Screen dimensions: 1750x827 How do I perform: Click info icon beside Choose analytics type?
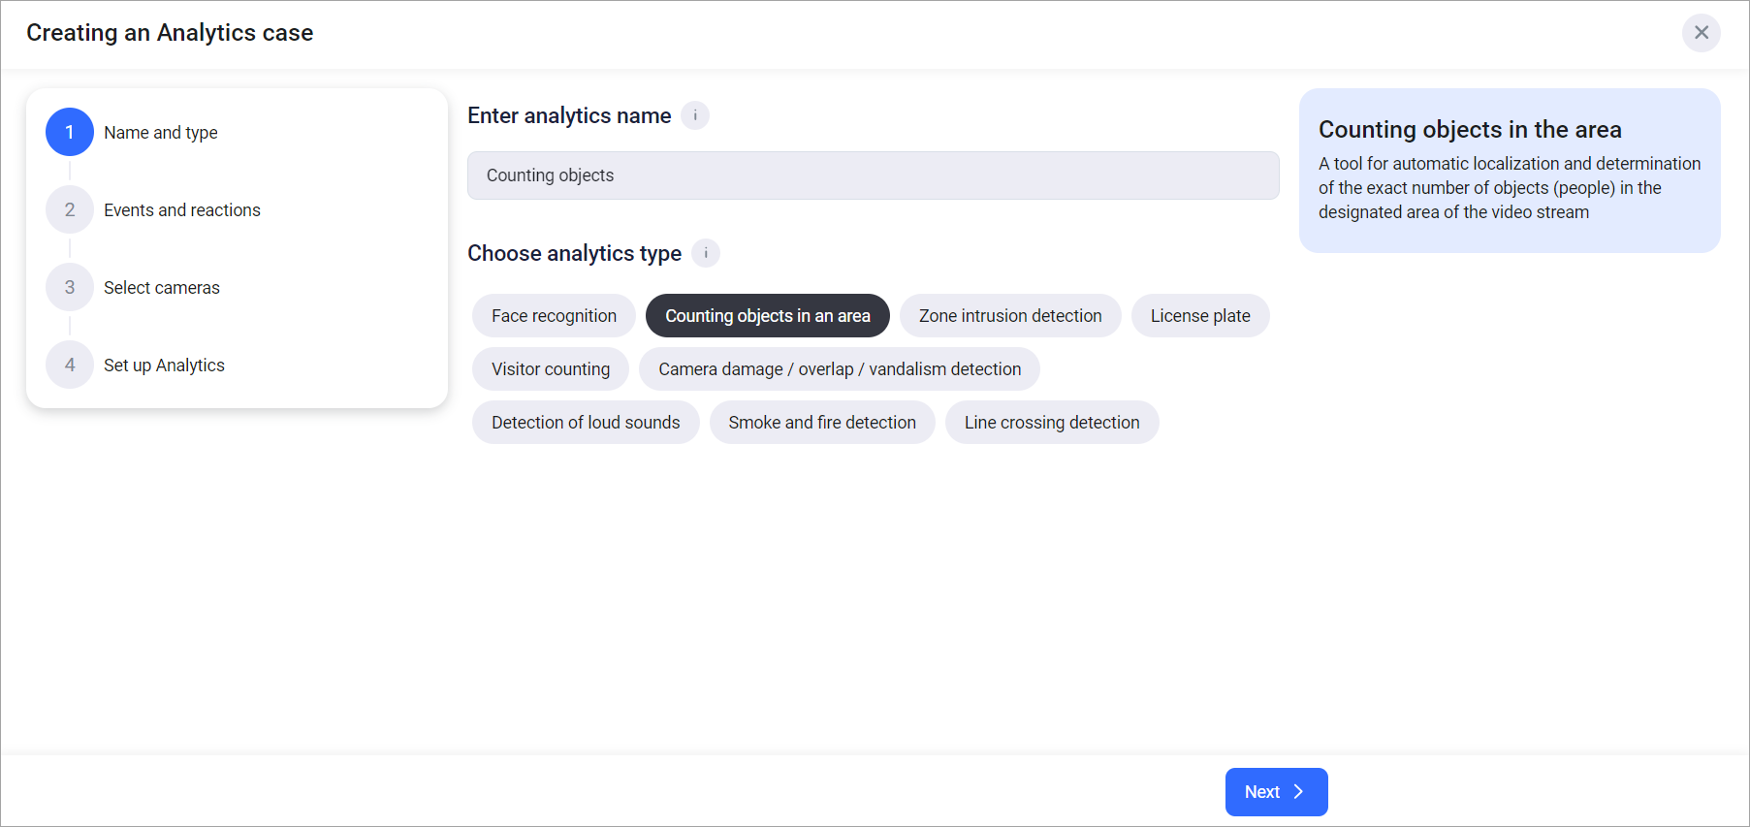click(706, 253)
